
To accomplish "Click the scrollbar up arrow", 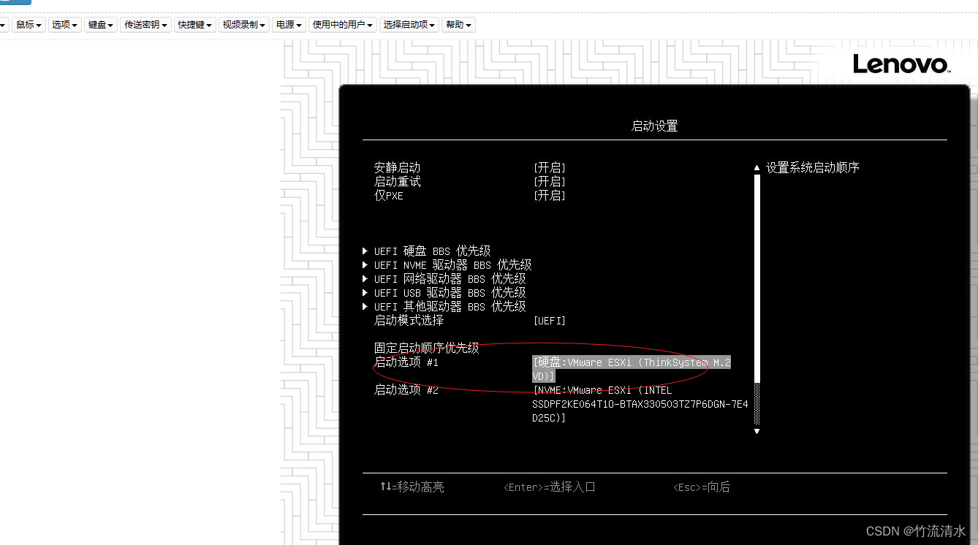I will pyautogui.click(x=757, y=168).
